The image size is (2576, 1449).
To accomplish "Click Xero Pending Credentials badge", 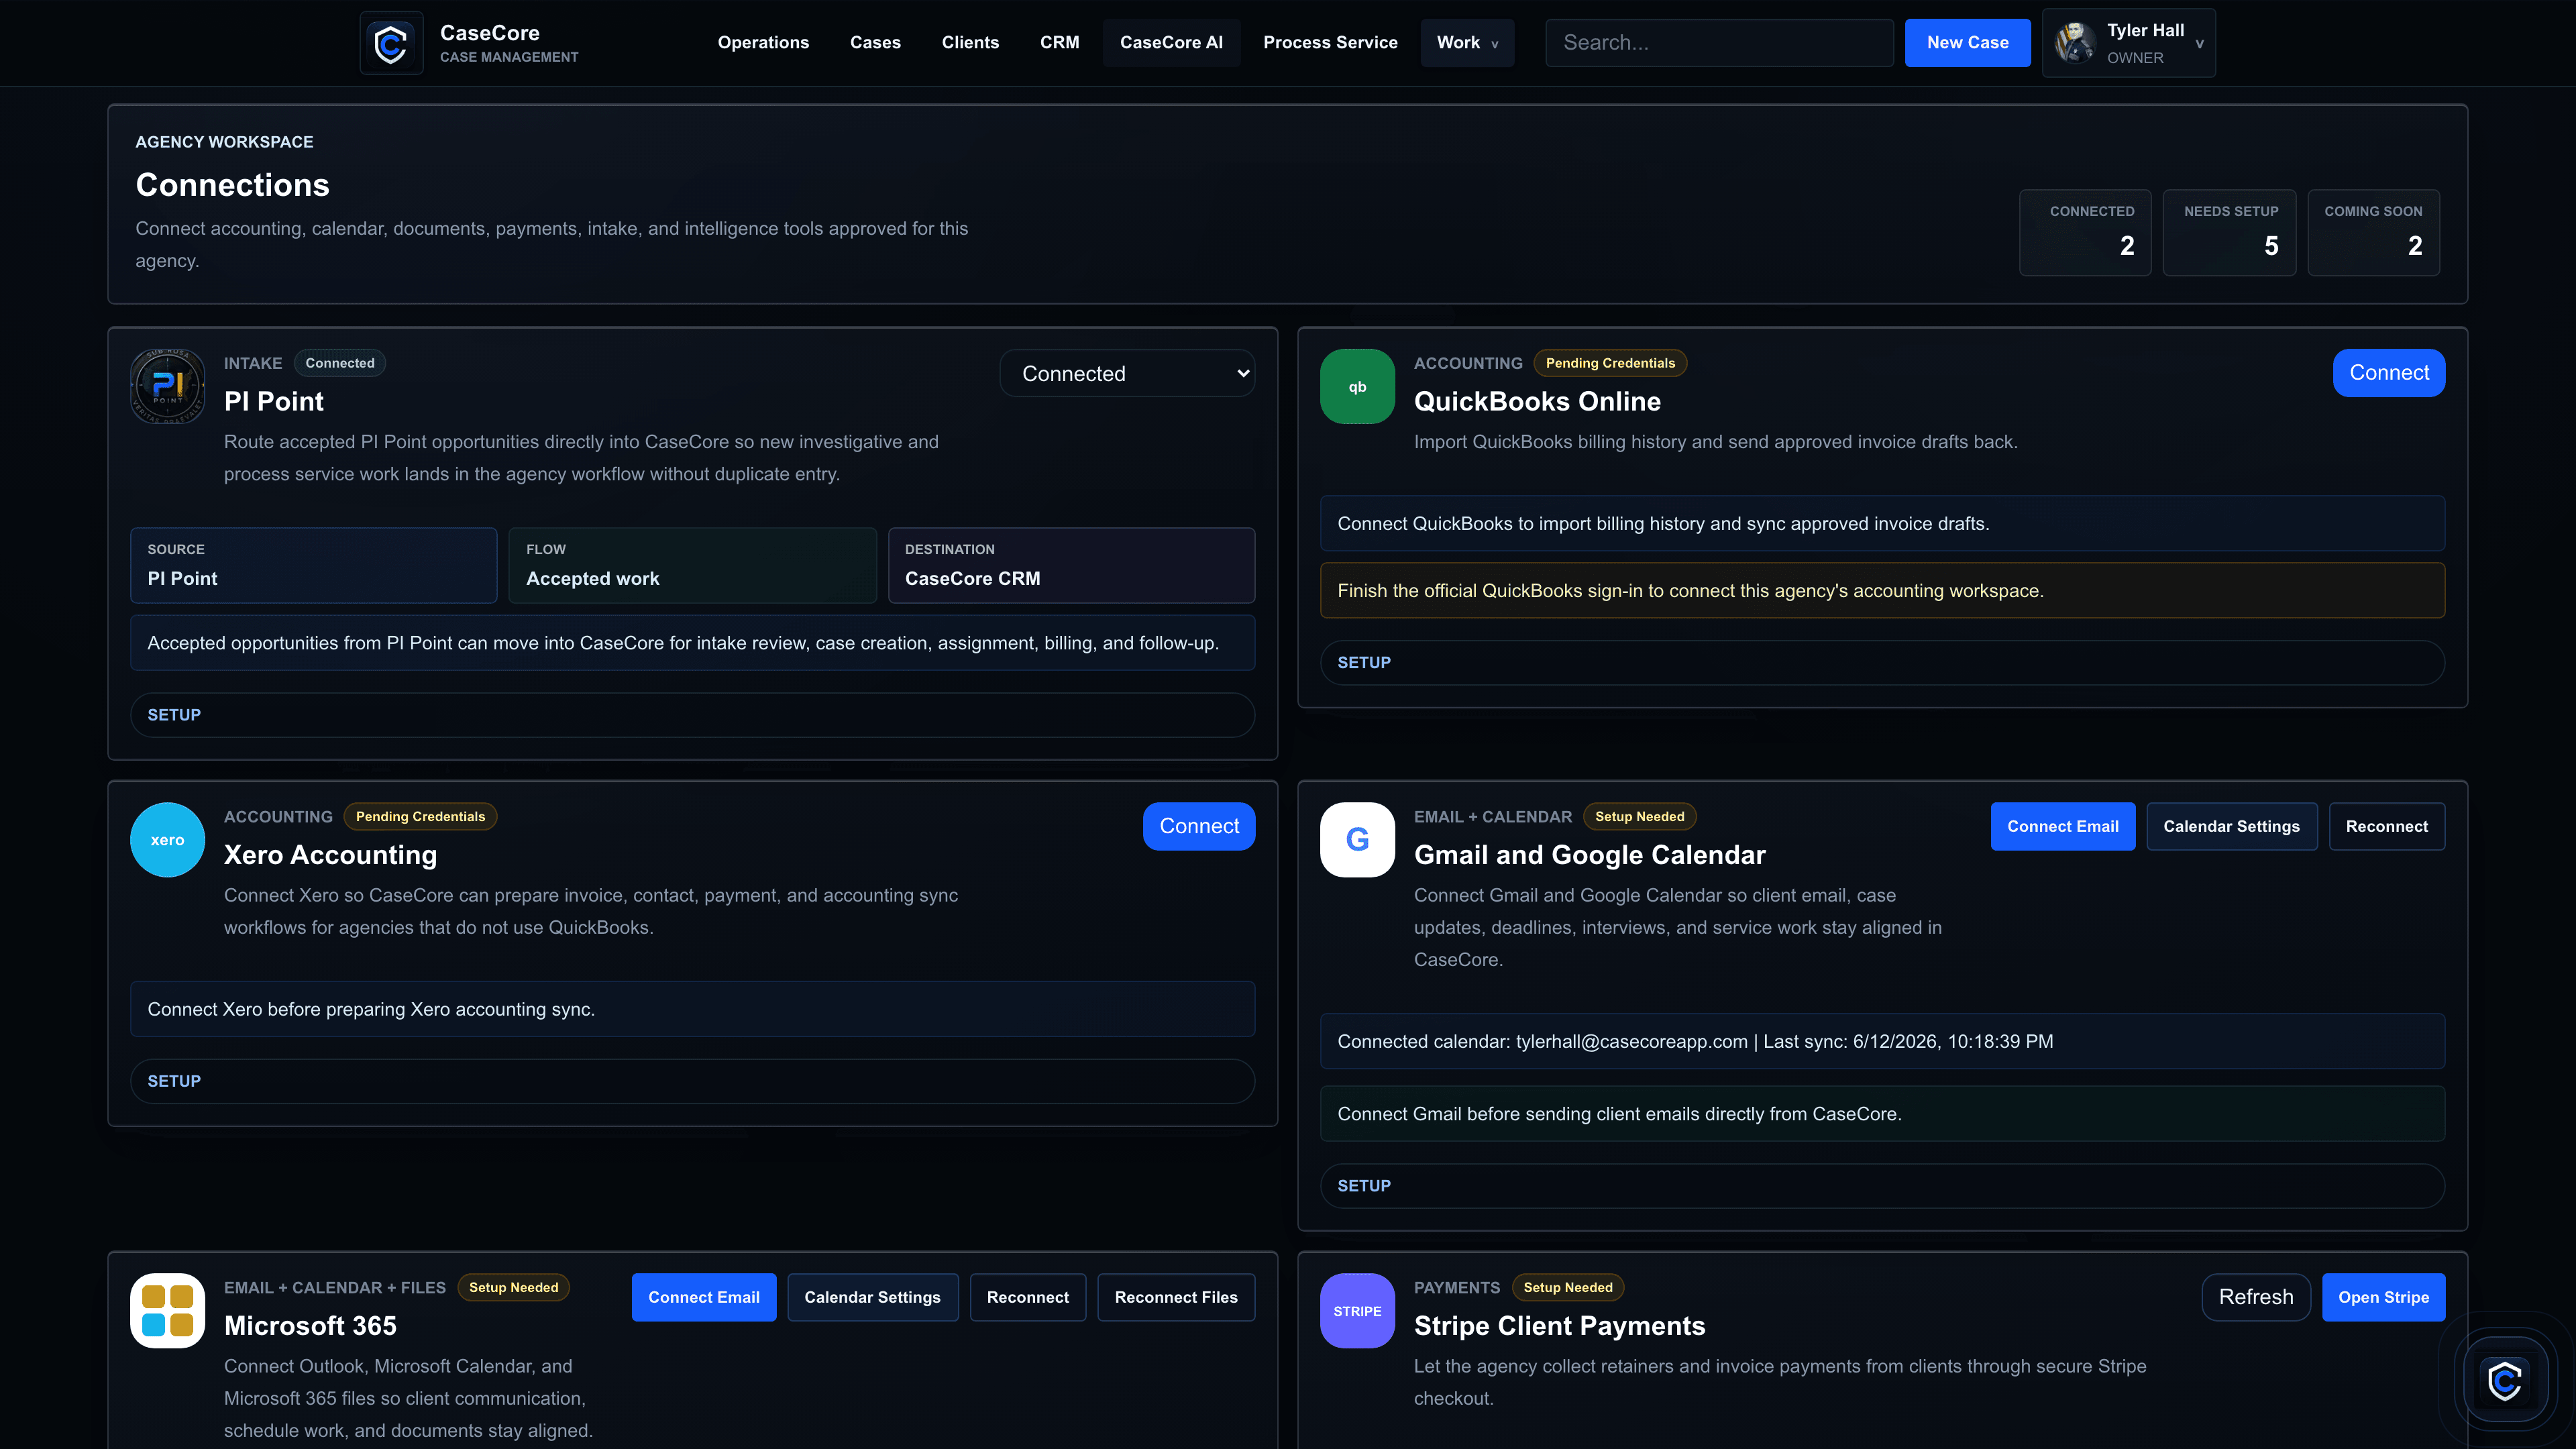I will (x=420, y=817).
